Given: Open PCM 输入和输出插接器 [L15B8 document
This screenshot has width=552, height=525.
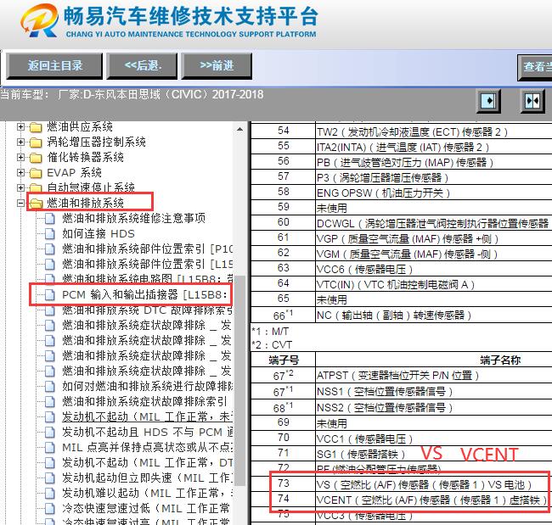Looking at the screenshot, I should pyautogui.click(x=145, y=294).
